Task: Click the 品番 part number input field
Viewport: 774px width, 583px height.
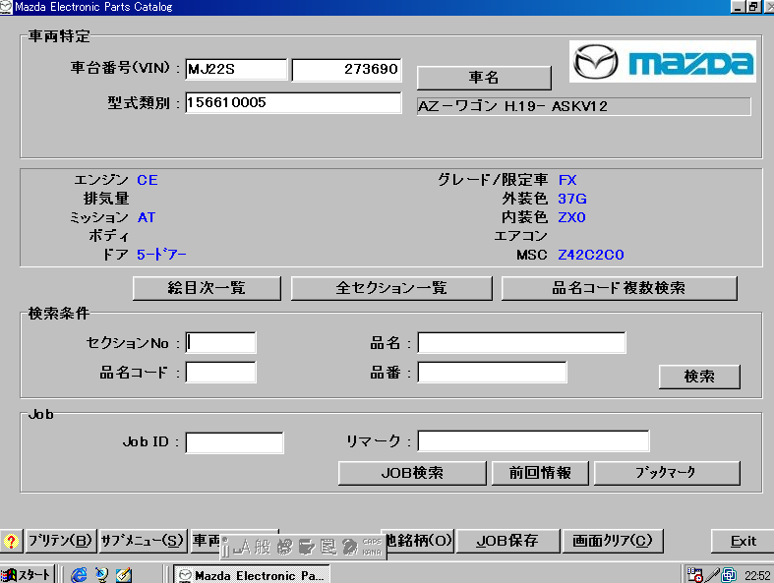Action: click(492, 373)
